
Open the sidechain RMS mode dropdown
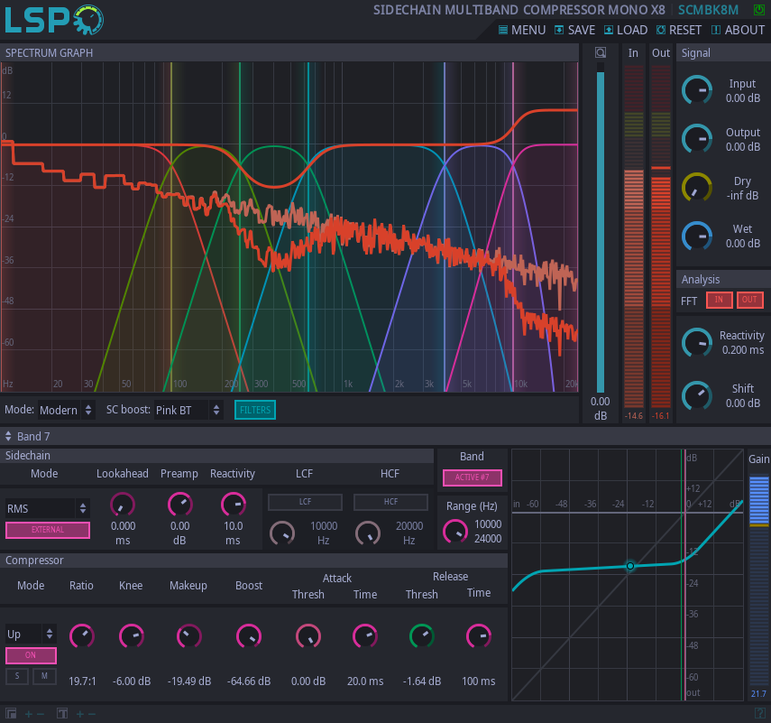coord(47,508)
